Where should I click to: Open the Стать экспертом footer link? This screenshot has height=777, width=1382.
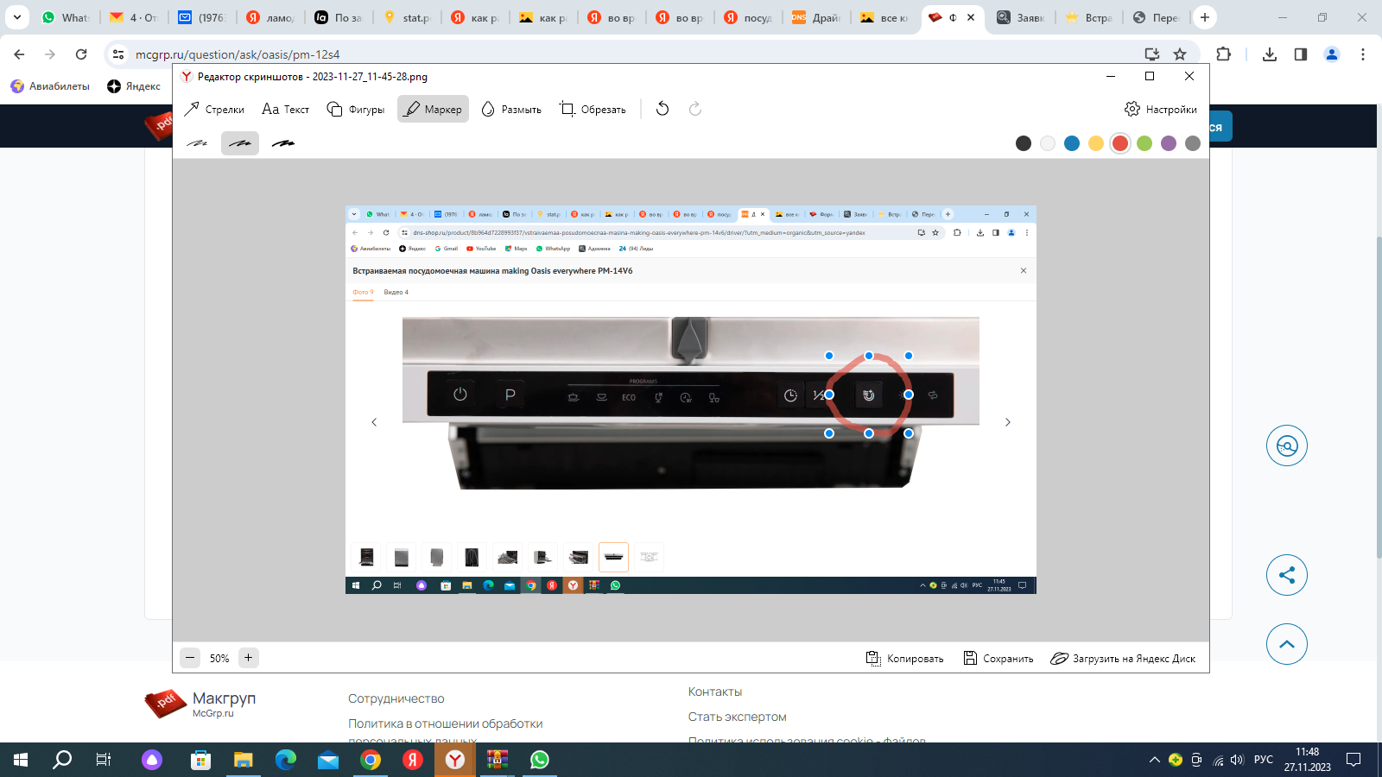737,717
